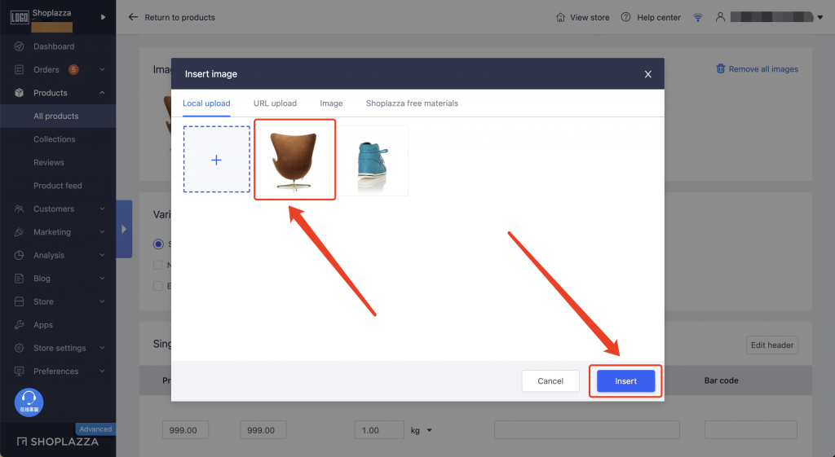Image resolution: width=835 pixels, height=457 pixels.
Task: Click the Cancel button in dialog
Action: click(x=550, y=381)
